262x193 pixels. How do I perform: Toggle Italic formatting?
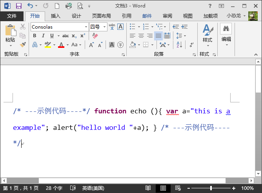(43, 36)
